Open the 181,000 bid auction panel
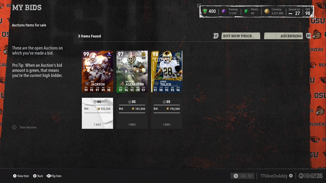 point(132,113)
